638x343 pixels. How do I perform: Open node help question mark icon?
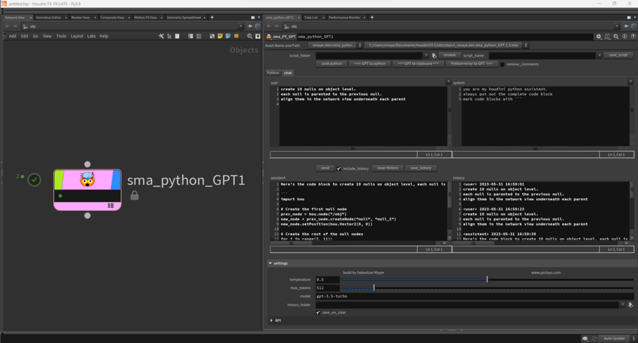point(633,37)
